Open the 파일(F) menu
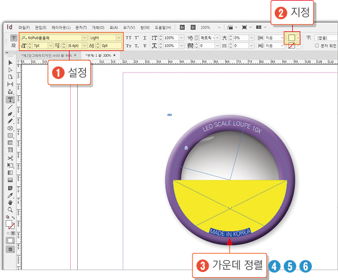 coord(24,28)
